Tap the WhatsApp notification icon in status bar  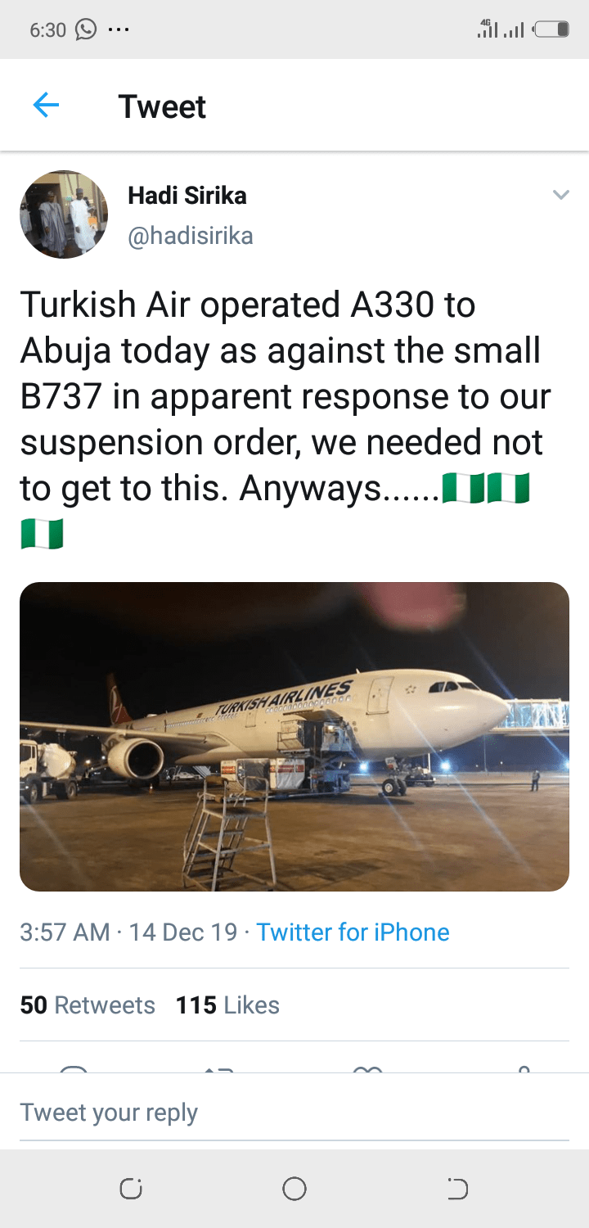(86, 30)
